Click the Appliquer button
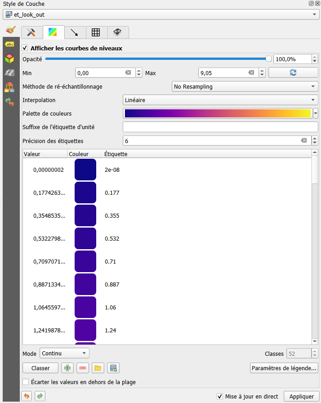The height and width of the screenshot is (403, 321). point(301,396)
